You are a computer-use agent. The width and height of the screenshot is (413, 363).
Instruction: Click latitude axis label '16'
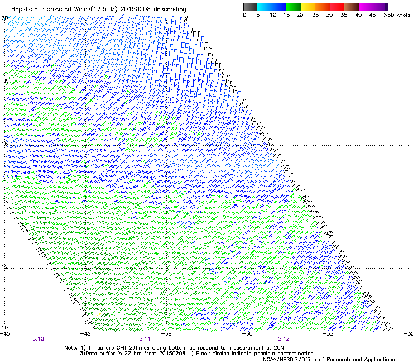tap(4, 144)
